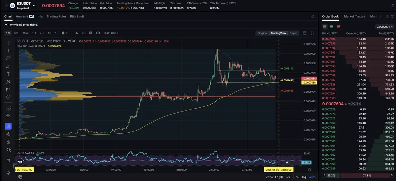Image resolution: width=396 pixels, height=181 pixels.
Task: Switch to Market Trades tab
Action: pyautogui.click(x=354, y=16)
